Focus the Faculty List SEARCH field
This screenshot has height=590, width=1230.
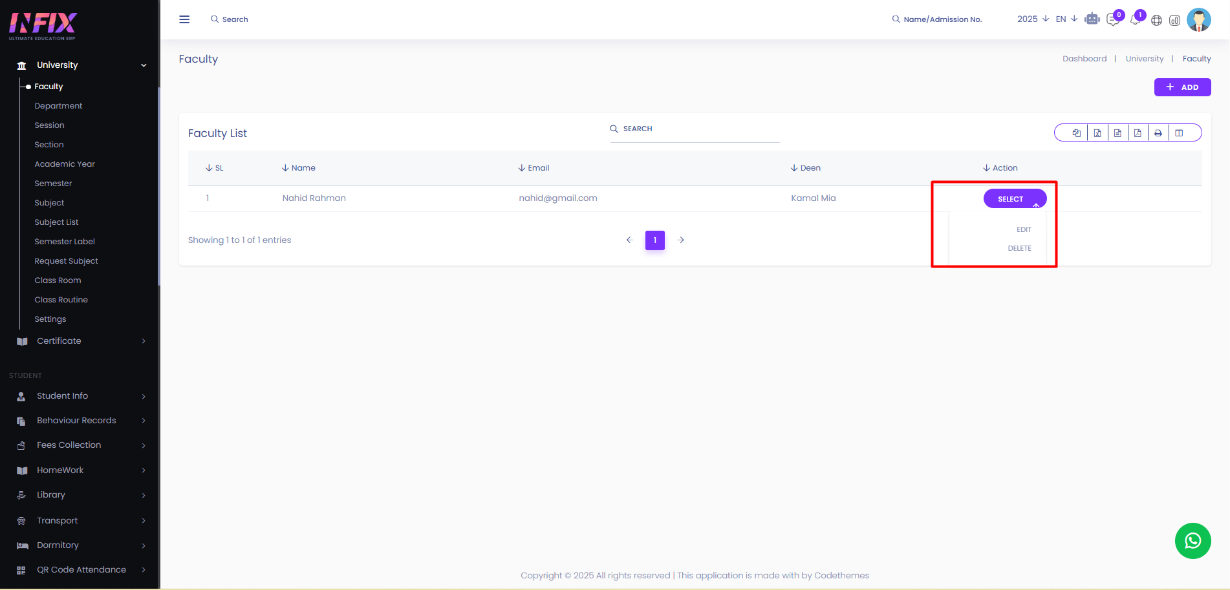click(x=695, y=129)
